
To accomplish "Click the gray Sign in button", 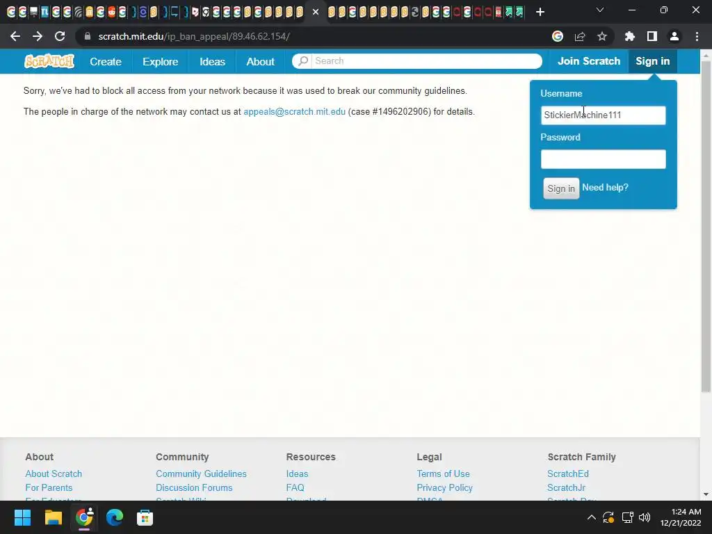I will (561, 188).
